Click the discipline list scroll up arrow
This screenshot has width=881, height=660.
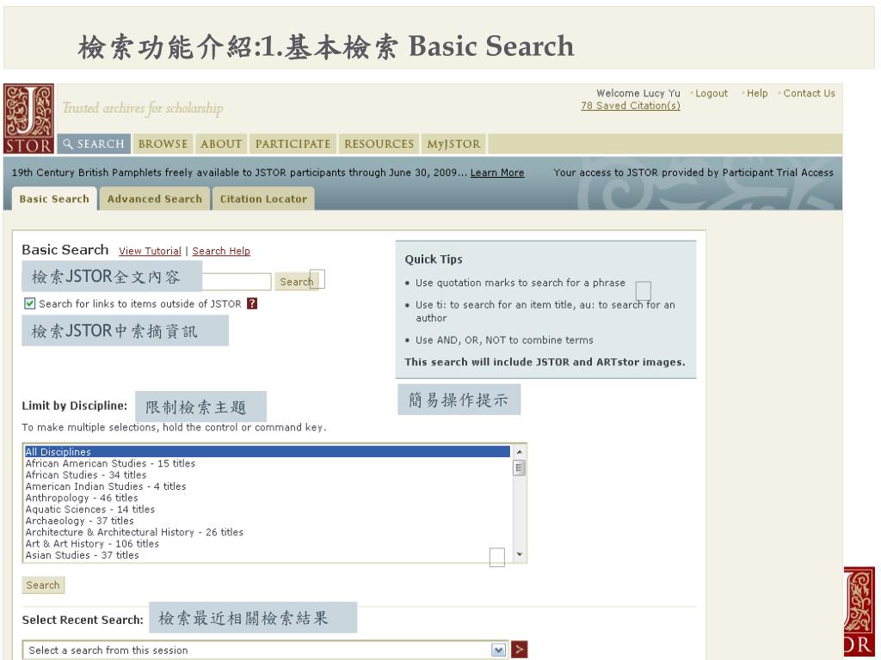(x=519, y=451)
